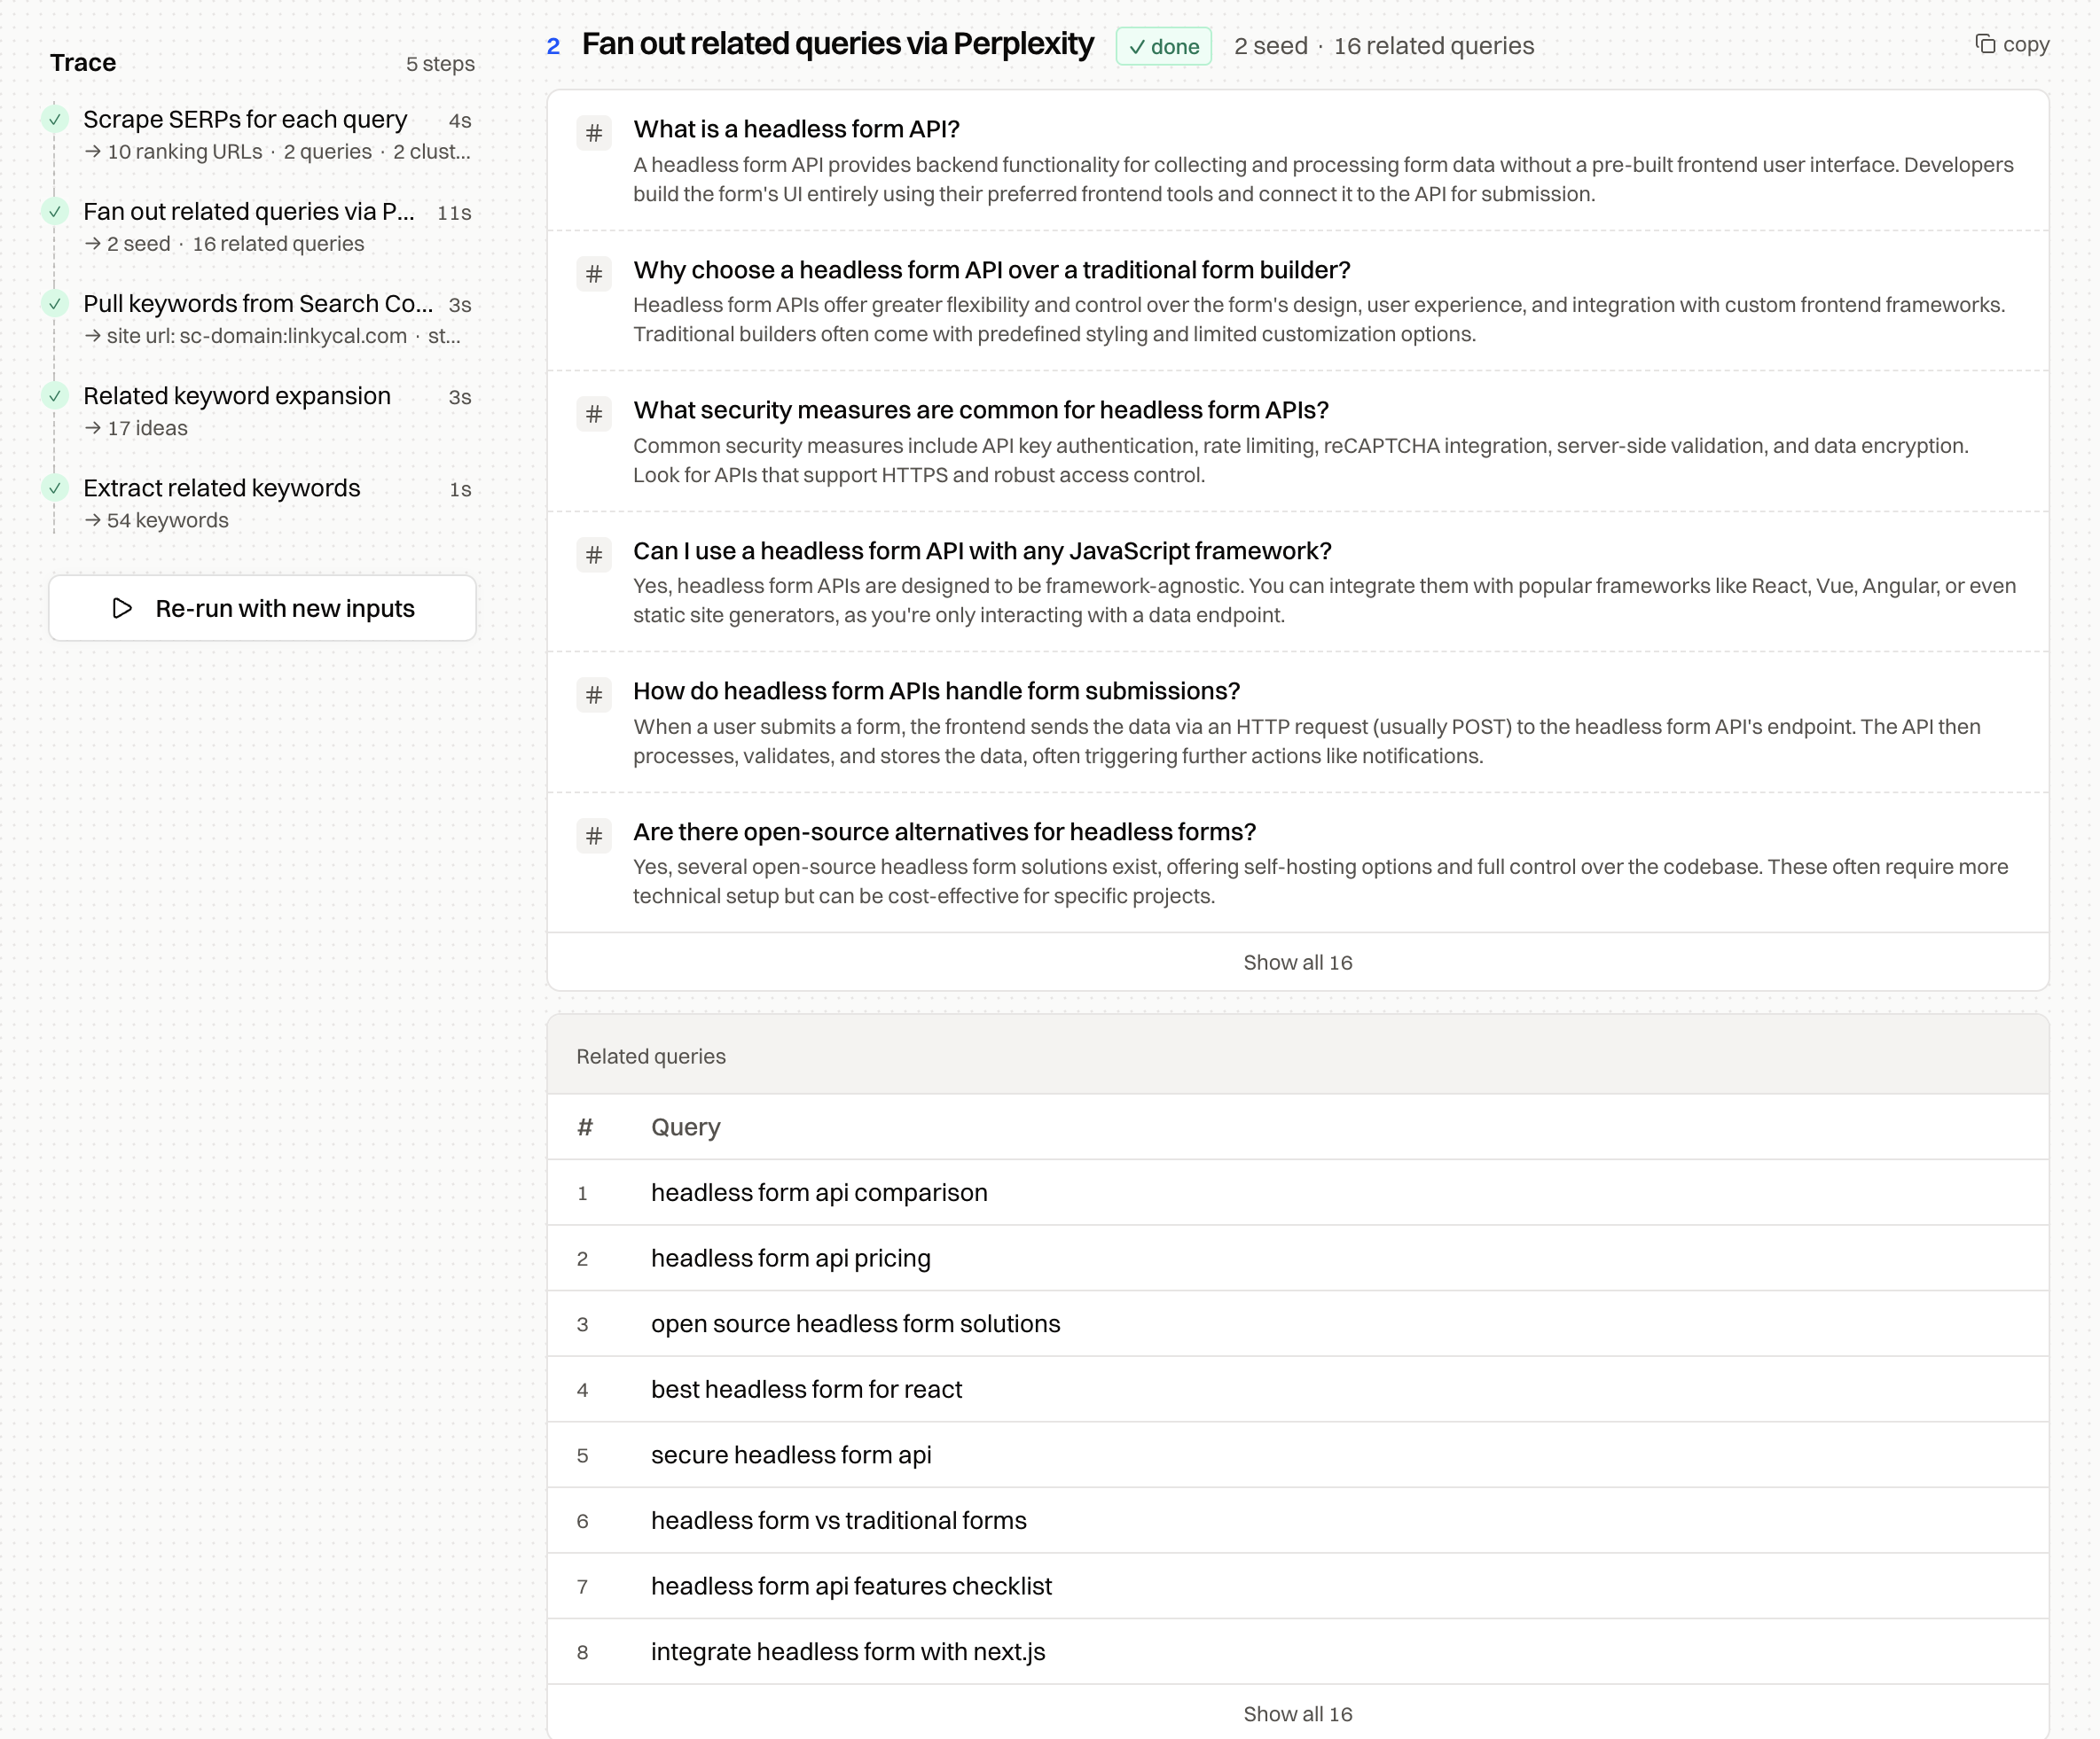This screenshot has width=2100, height=1739.
Task: Click 'Re-run with new inputs' button
Action: coord(262,608)
